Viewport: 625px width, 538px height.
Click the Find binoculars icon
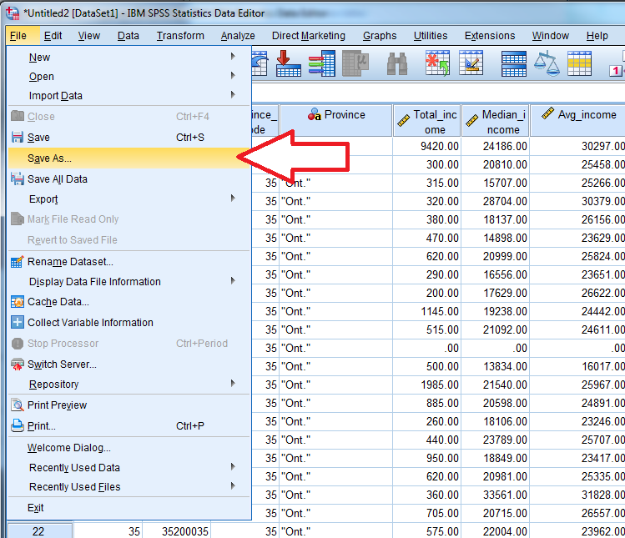click(x=397, y=63)
